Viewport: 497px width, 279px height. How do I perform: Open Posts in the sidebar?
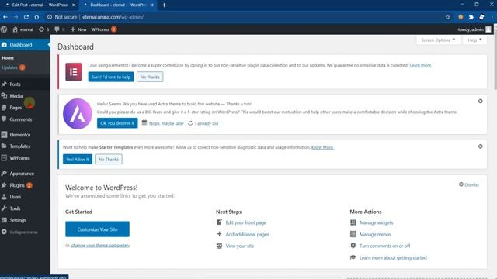(x=25, y=84)
